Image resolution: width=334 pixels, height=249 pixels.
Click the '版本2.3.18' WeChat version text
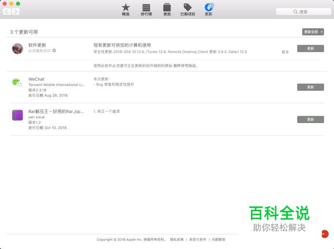pyautogui.click(x=37, y=90)
